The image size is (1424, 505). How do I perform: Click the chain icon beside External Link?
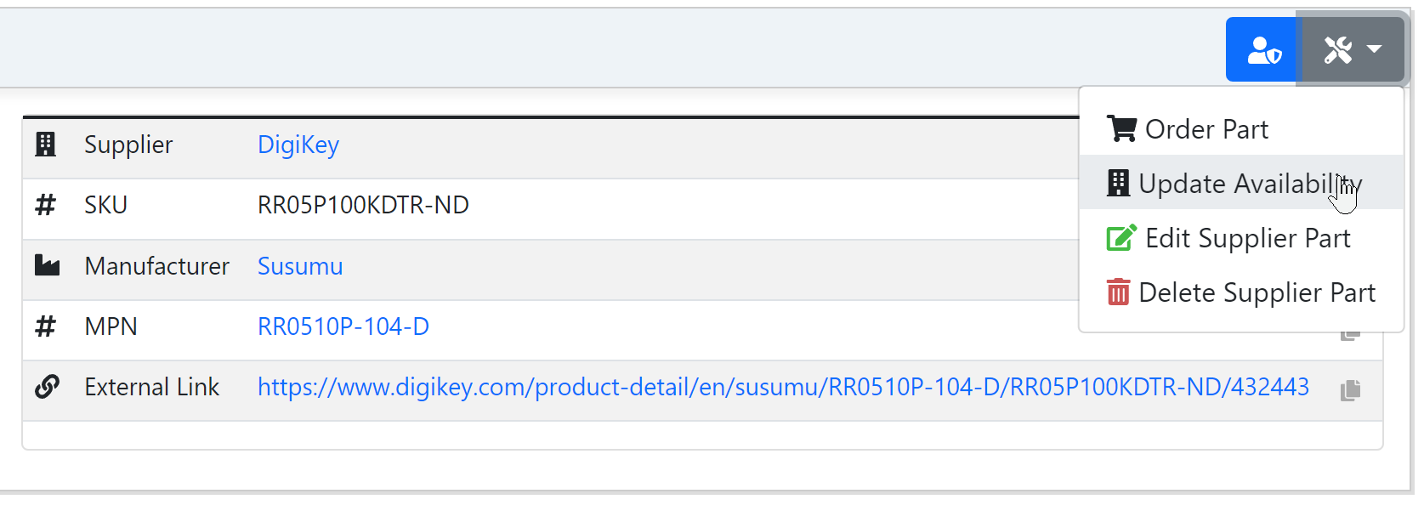[45, 386]
